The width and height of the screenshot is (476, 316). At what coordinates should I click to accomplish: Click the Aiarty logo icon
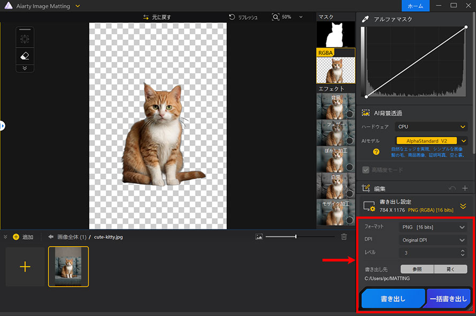(9, 6)
